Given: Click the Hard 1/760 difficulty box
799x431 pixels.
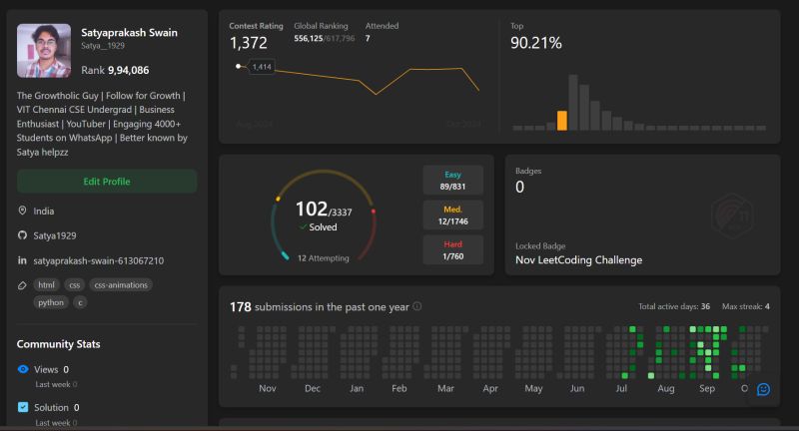Looking at the screenshot, I should click(x=453, y=249).
